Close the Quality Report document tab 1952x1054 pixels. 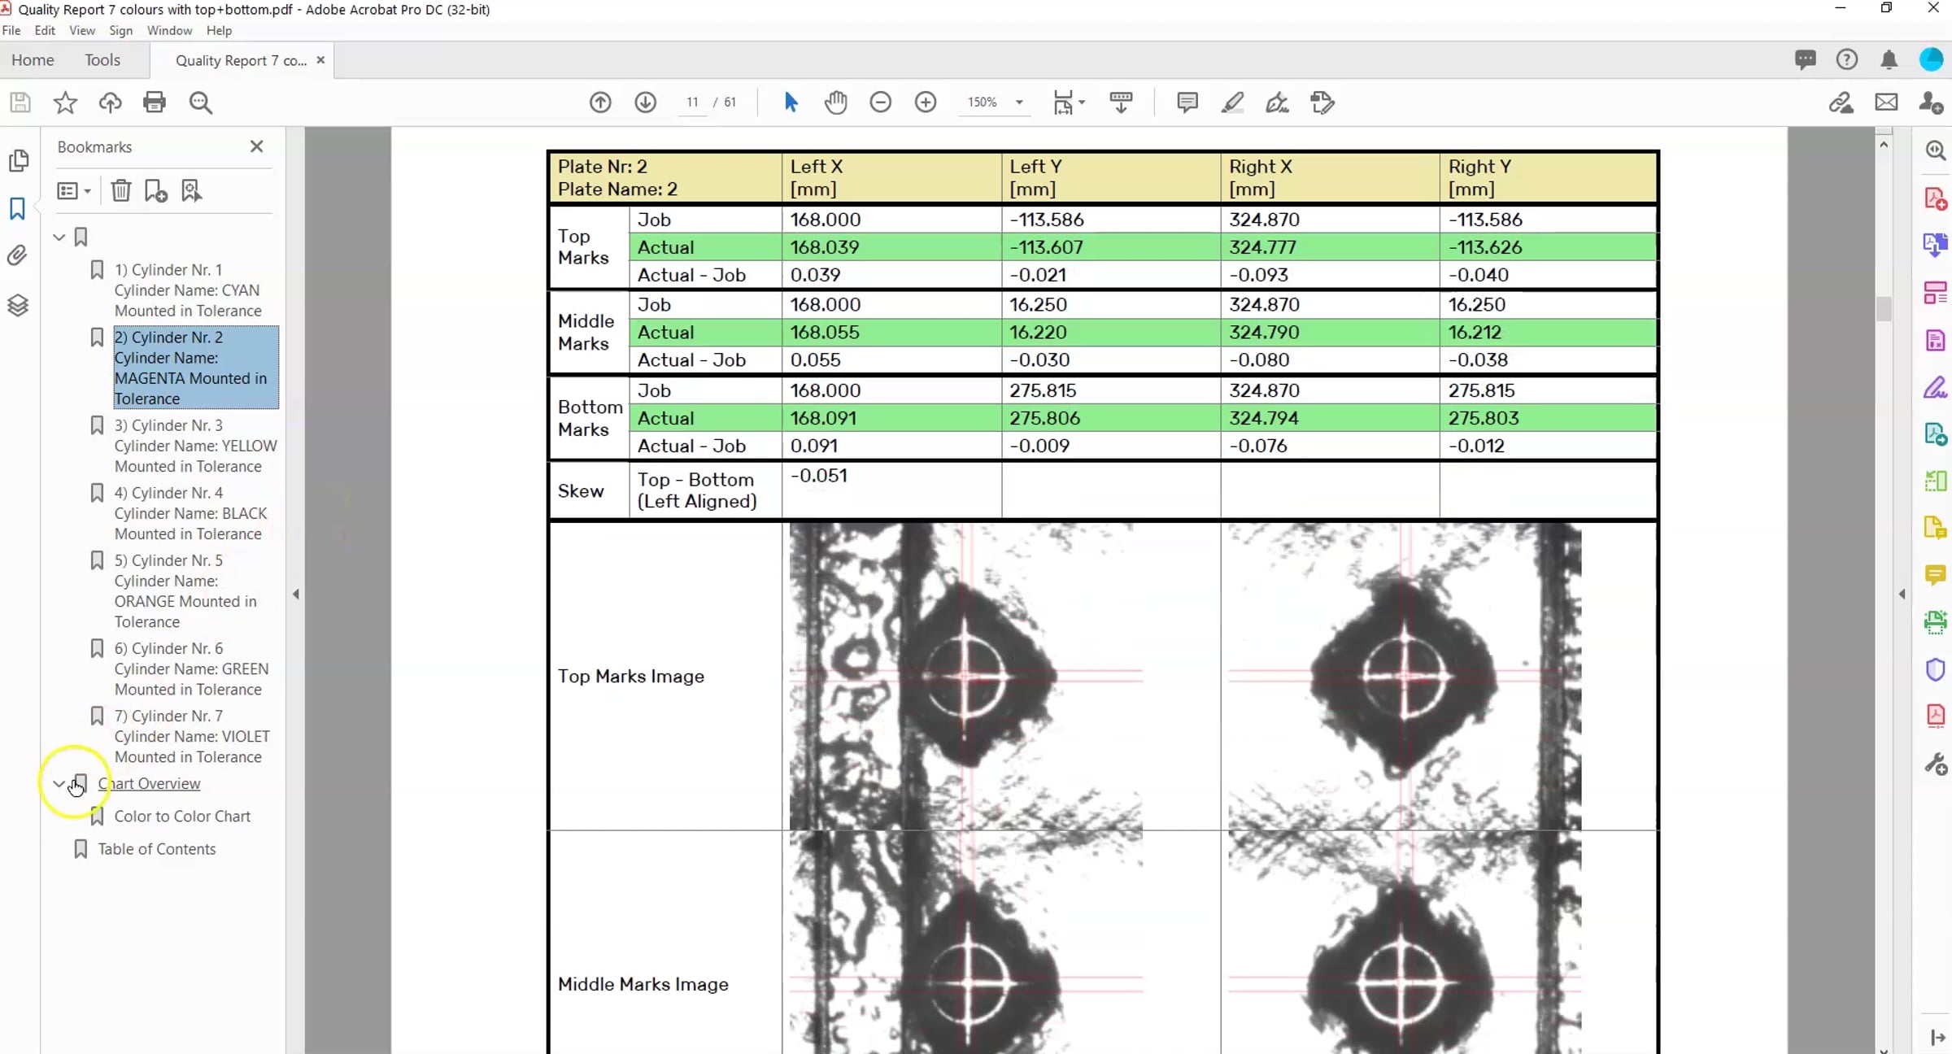coord(320,60)
